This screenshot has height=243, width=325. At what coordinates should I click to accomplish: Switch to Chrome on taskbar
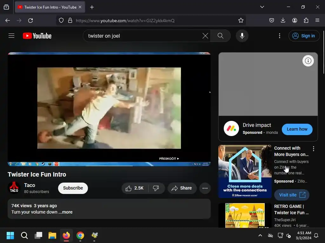click(80, 235)
